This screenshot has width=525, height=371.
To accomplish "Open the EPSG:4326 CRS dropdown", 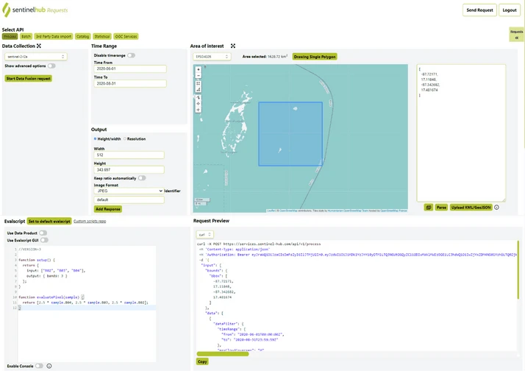I will [x=212, y=57].
